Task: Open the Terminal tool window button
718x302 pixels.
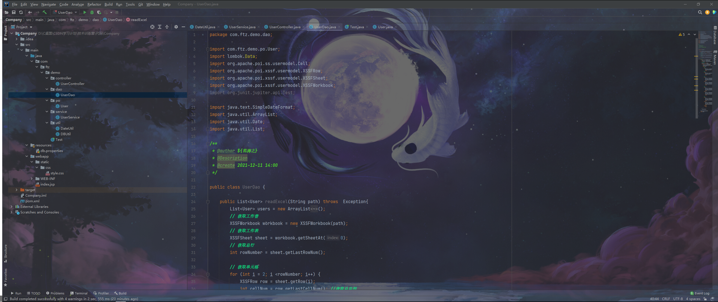Action: 79,293
